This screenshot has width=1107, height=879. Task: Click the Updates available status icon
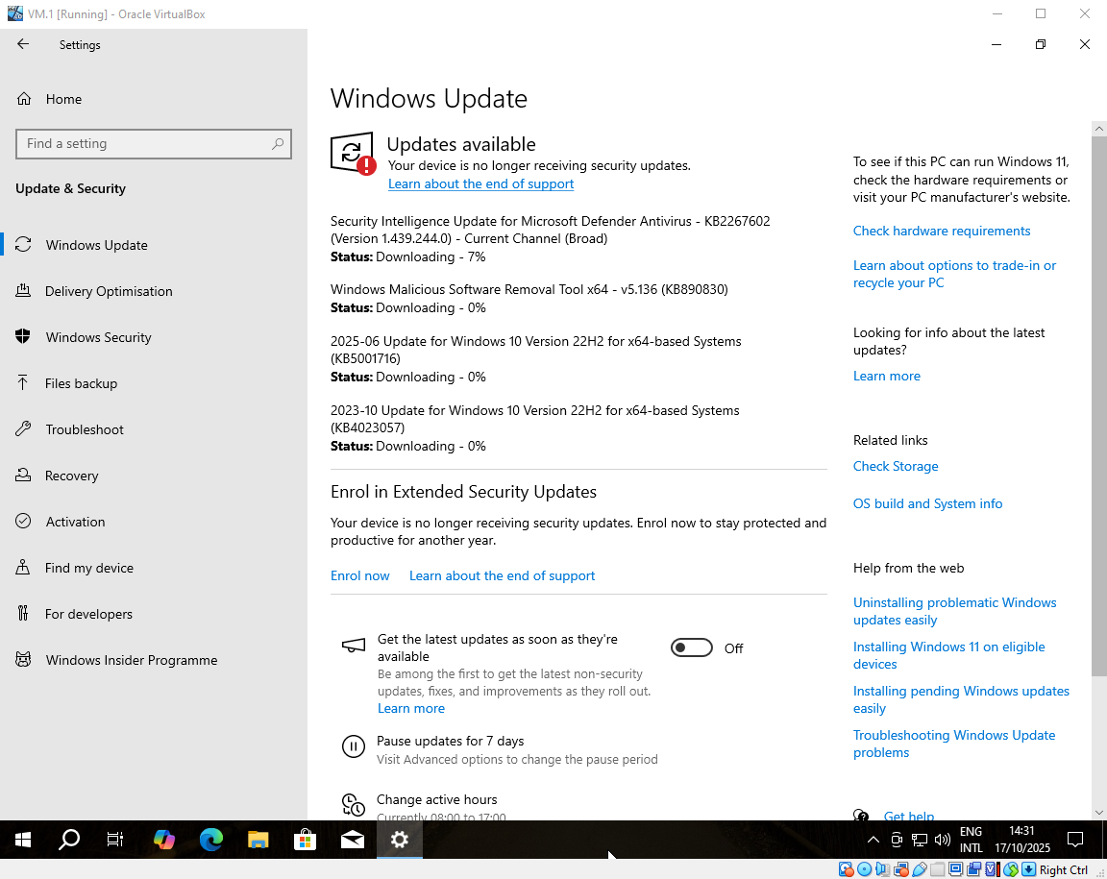coord(353,153)
